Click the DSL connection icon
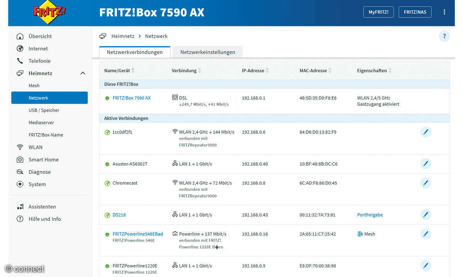This screenshot has width=463, height=277. pyautogui.click(x=175, y=98)
